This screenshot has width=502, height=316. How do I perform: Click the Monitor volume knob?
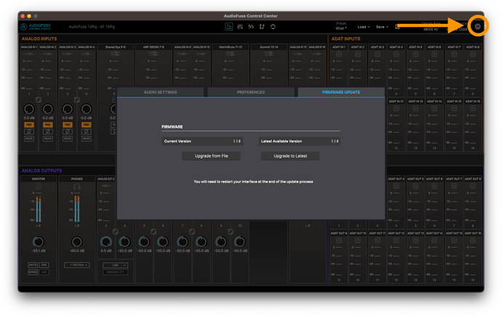coord(38,242)
